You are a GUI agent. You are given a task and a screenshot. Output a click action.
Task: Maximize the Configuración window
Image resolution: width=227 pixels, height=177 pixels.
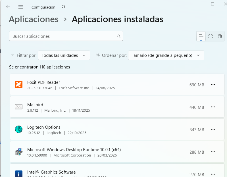coord(213,4)
